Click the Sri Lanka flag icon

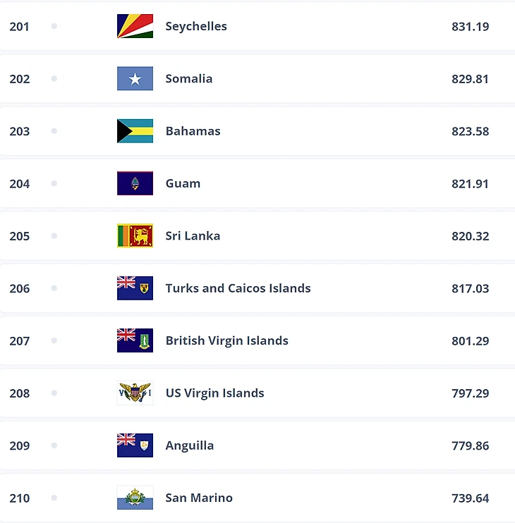coord(135,235)
